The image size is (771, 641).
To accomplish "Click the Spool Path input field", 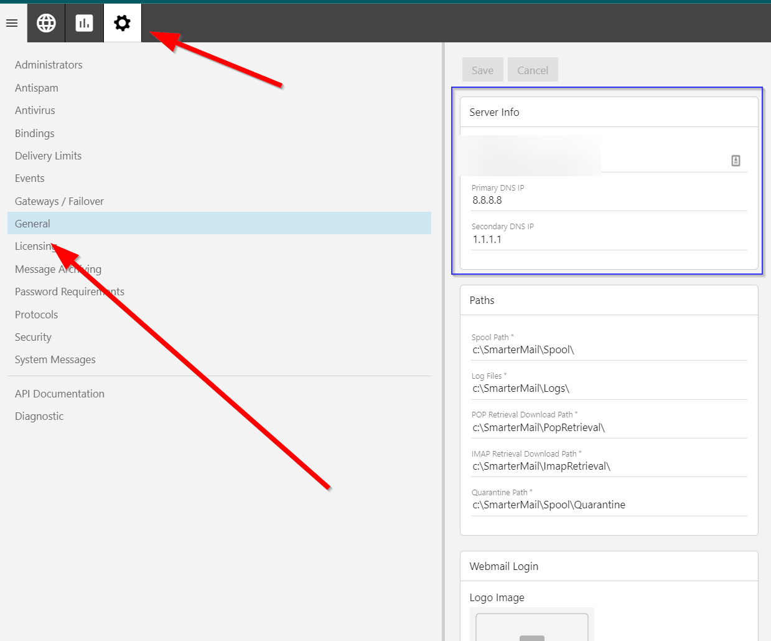I will [609, 350].
